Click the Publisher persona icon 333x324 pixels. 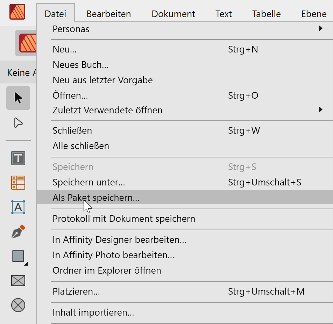[27, 43]
